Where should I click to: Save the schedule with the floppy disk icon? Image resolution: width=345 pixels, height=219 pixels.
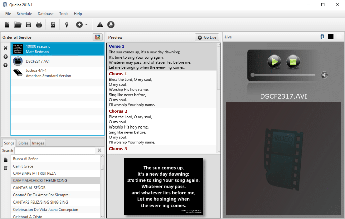tap(28, 25)
